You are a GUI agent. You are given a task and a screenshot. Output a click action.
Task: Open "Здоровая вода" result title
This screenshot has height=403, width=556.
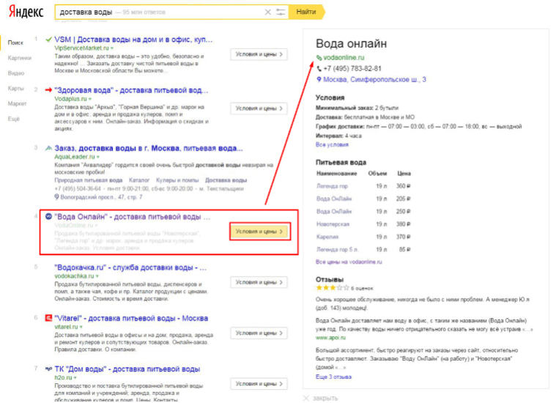pos(131,90)
